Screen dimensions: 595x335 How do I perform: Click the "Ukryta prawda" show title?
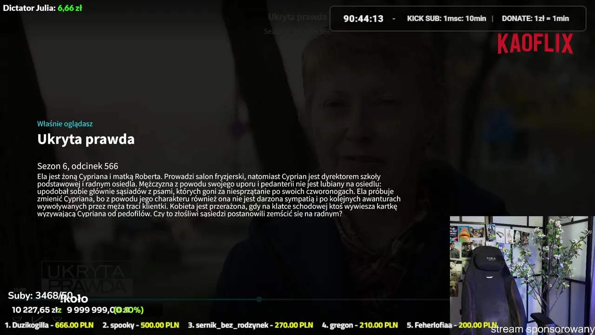click(x=86, y=139)
